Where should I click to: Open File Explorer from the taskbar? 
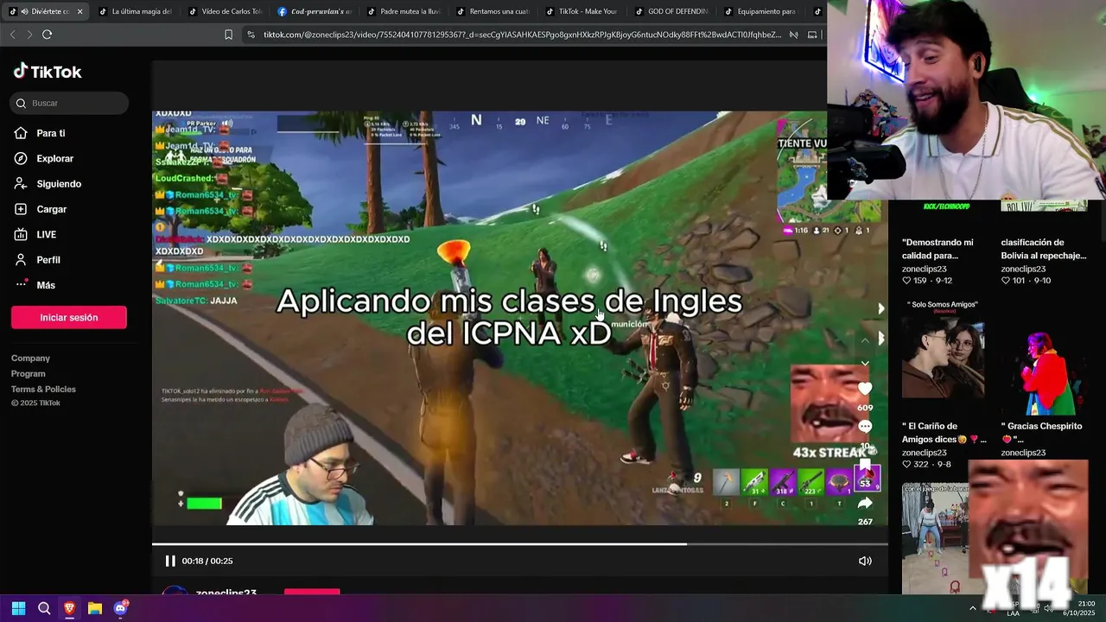(95, 608)
